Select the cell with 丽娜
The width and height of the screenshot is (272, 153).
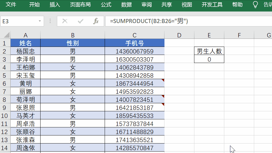coord(26,91)
